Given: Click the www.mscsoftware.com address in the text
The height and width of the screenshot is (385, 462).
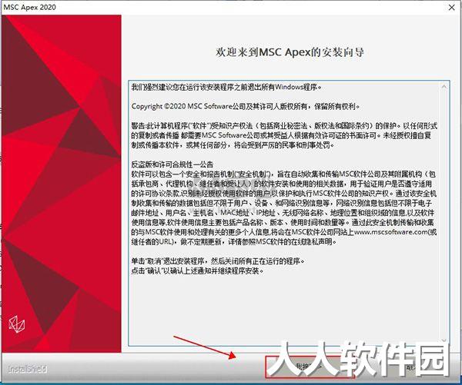Looking at the screenshot, I should 390,232.
